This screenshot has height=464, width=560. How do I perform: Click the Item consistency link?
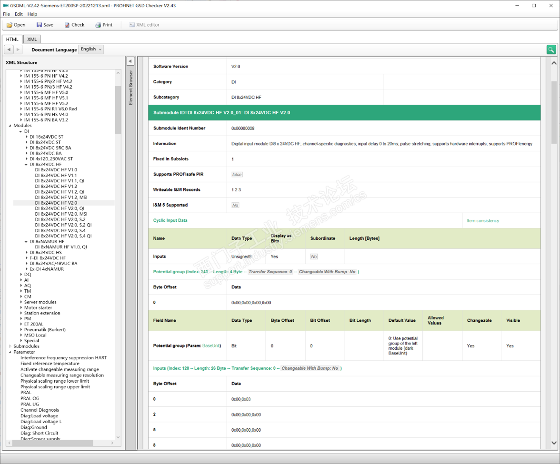483,221
